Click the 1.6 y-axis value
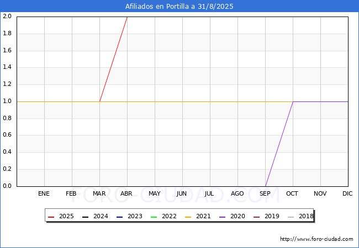The height and width of the screenshot is (248, 359). pos(7,50)
